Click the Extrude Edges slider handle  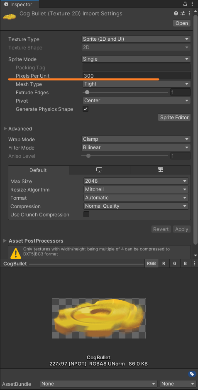(x=87, y=92)
